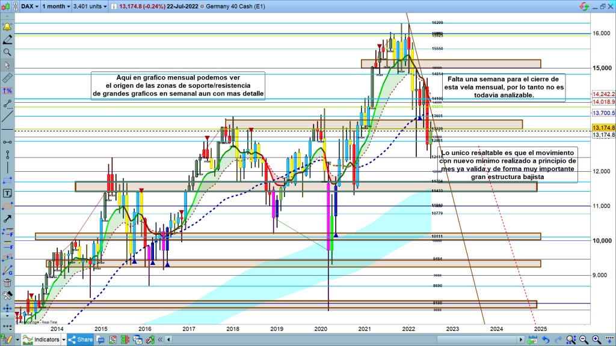Click the undo arrow in bottom toolbar
Viewport: 616px width, 346px height.
click(546, 340)
